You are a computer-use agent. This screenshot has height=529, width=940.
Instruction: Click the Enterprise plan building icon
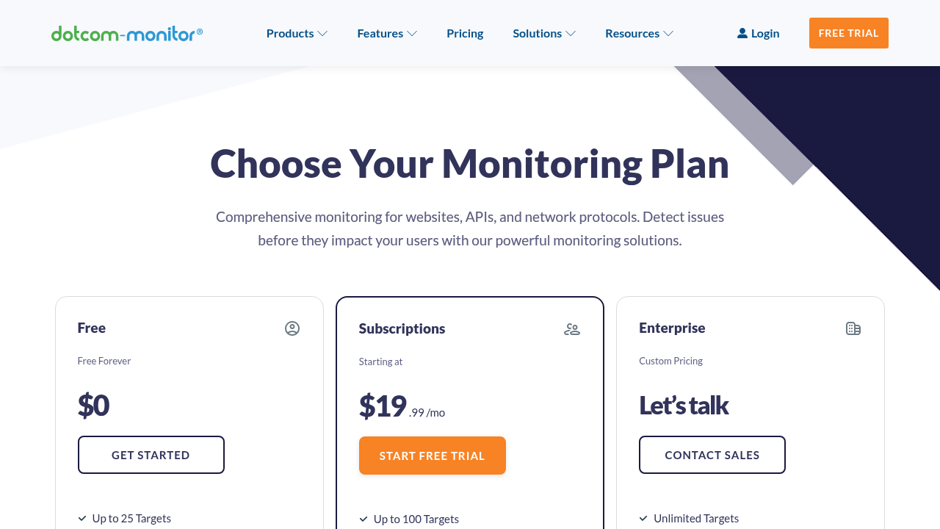pyautogui.click(x=853, y=328)
